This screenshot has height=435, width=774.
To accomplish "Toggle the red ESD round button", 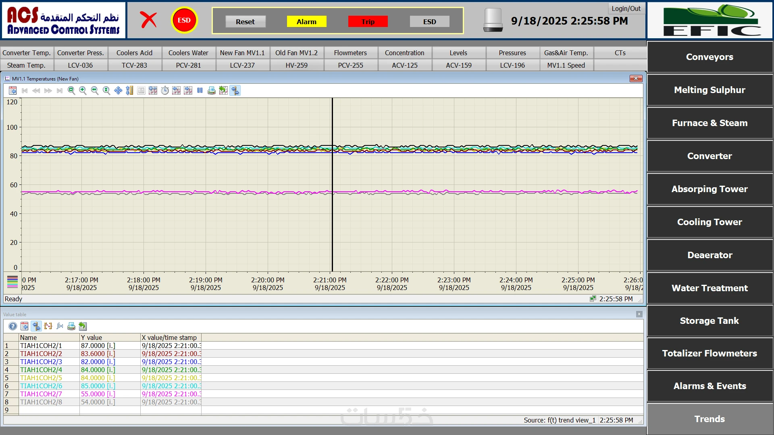I will pos(184,20).
